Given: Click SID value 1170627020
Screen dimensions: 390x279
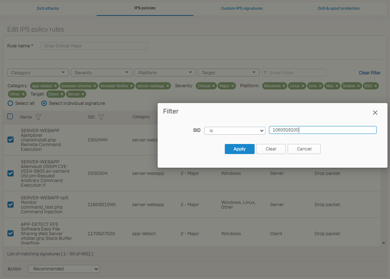Looking at the screenshot, I should [101, 233].
